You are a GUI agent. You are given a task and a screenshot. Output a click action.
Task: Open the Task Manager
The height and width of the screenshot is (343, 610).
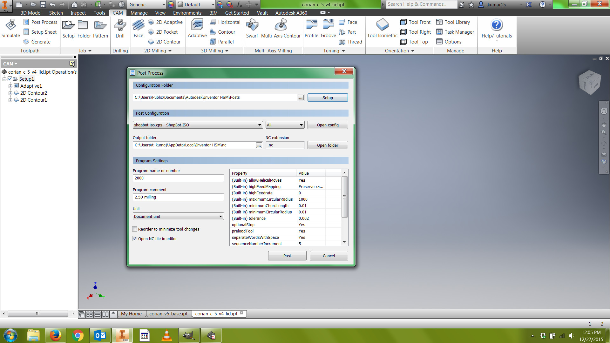[x=455, y=32]
